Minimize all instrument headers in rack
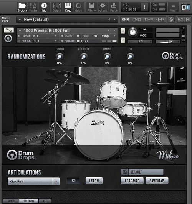192x204 pixels. (188, 20)
